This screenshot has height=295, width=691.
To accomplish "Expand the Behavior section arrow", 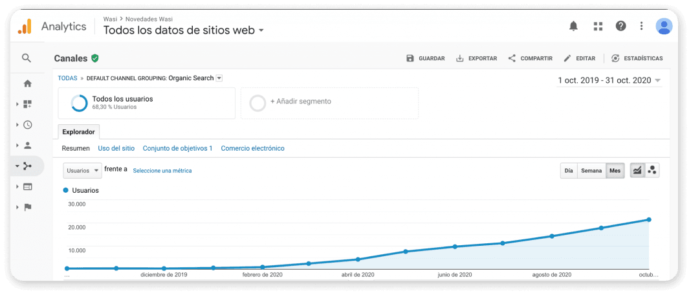I will 17,186.
